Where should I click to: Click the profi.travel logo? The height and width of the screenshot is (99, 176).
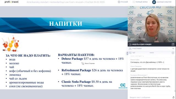(12, 2)
